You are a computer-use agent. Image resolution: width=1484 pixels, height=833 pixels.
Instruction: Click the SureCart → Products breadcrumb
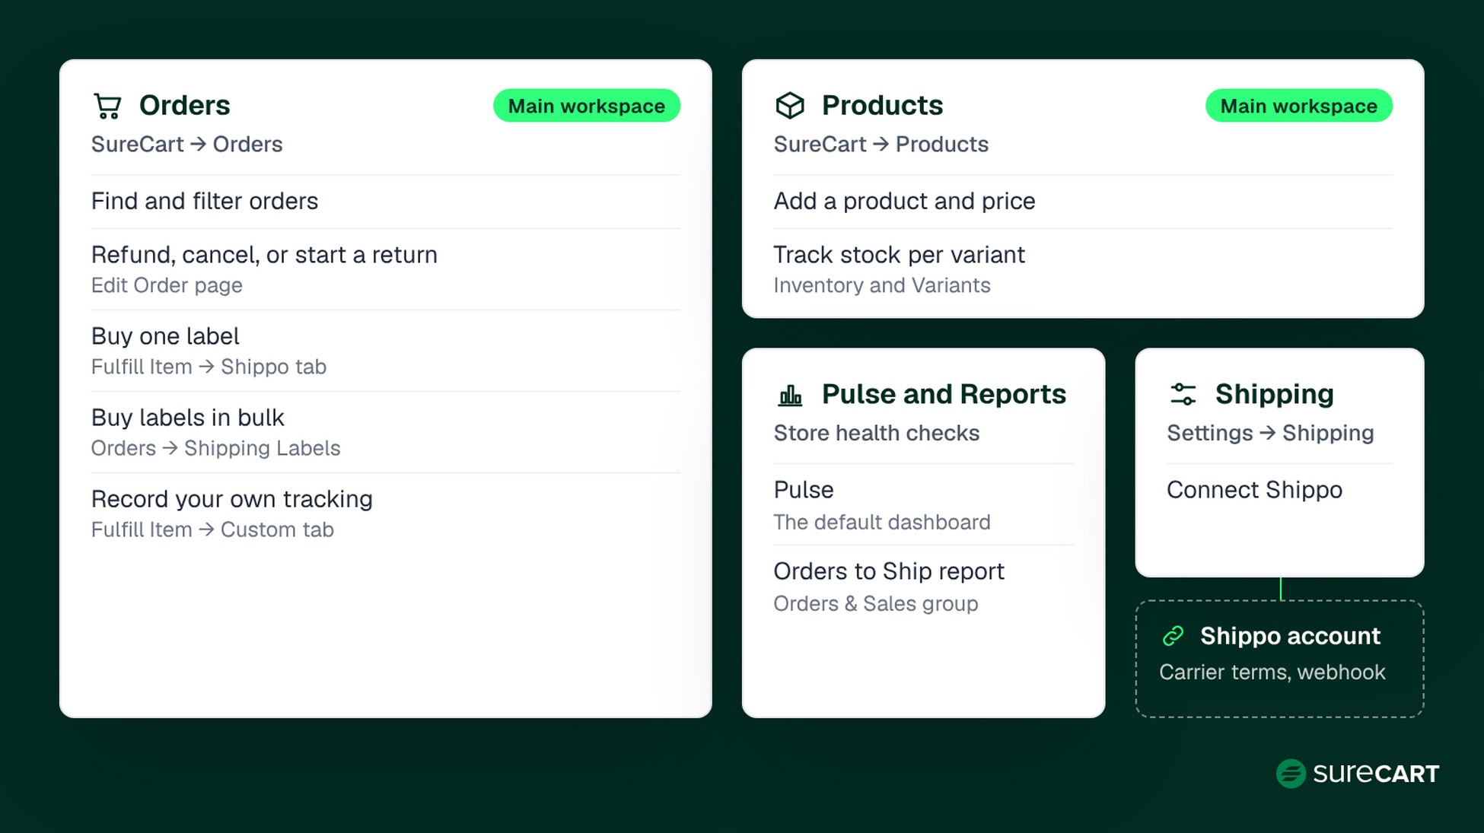coord(881,144)
